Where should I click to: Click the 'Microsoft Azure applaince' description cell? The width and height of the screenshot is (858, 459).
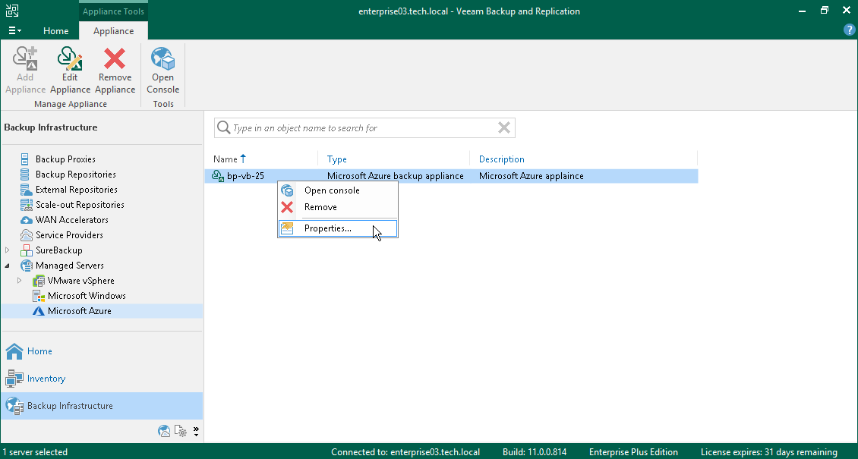click(531, 176)
